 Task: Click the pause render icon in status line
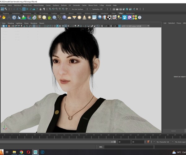click(137, 9)
